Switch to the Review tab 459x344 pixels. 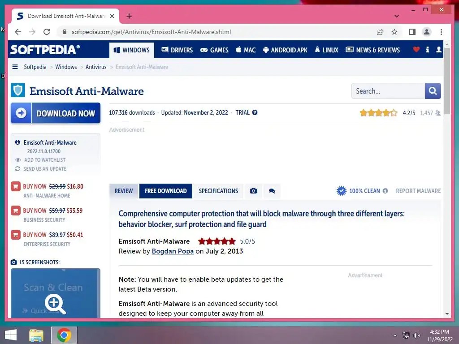coord(124,191)
